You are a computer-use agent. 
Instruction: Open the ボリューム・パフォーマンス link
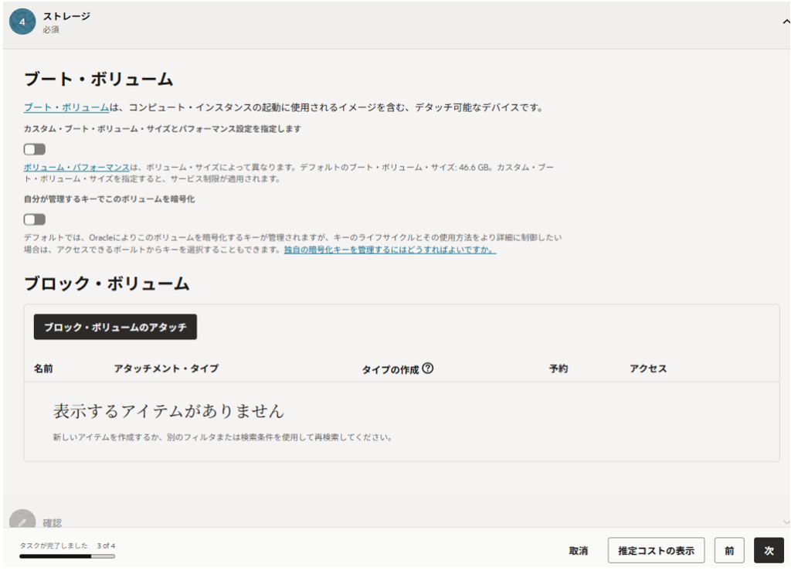click(76, 167)
